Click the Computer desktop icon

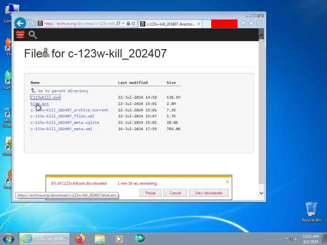(x=11, y=13)
